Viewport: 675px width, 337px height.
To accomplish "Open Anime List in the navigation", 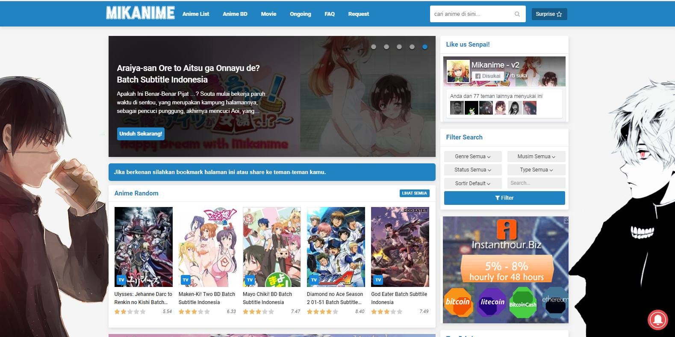I will pyautogui.click(x=196, y=14).
